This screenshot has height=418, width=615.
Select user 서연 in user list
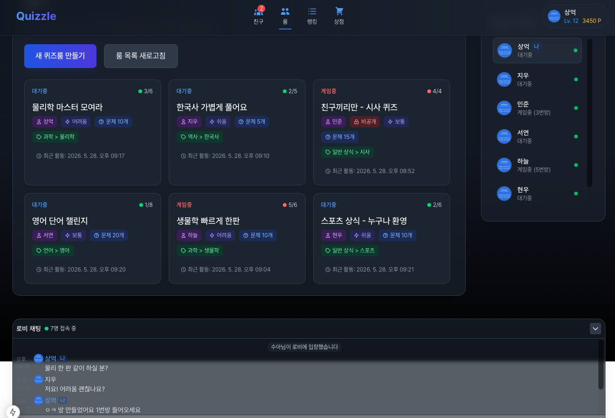pyautogui.click(x=537, y=136)
